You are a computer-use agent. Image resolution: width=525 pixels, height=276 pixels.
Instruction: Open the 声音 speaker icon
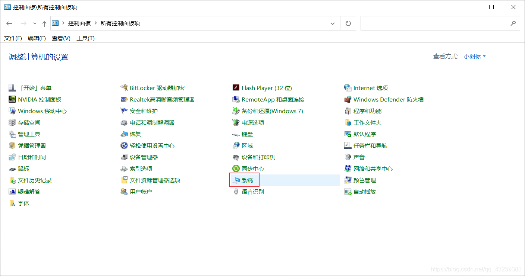[348, 157]
